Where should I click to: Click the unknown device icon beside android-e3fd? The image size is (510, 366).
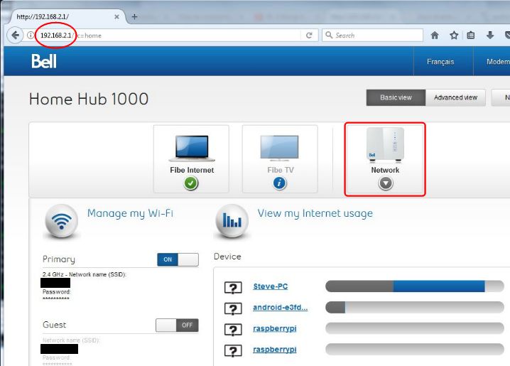click(233, 308)
